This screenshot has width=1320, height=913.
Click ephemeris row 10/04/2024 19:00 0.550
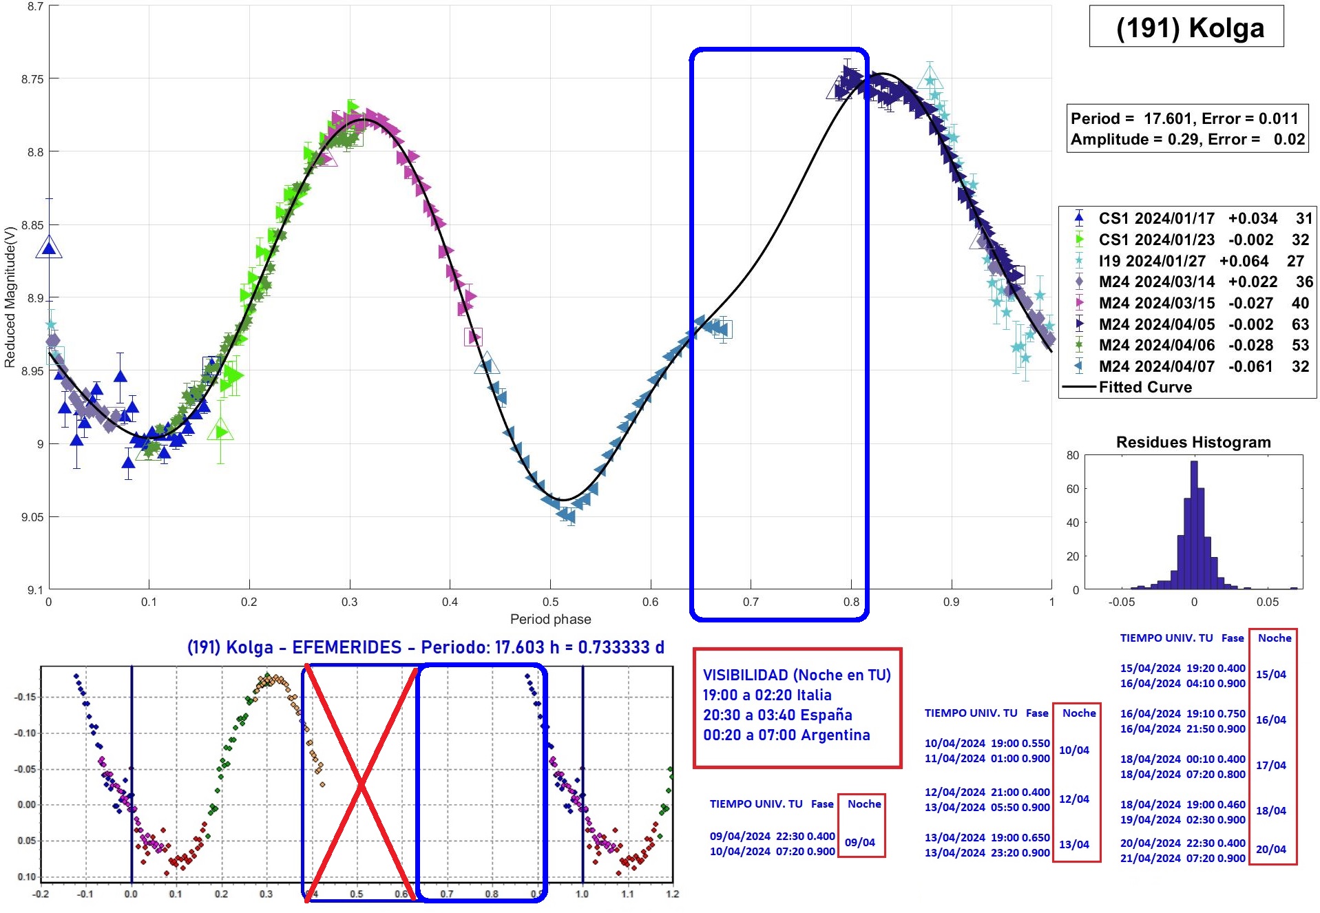click(x=987, y=743)
